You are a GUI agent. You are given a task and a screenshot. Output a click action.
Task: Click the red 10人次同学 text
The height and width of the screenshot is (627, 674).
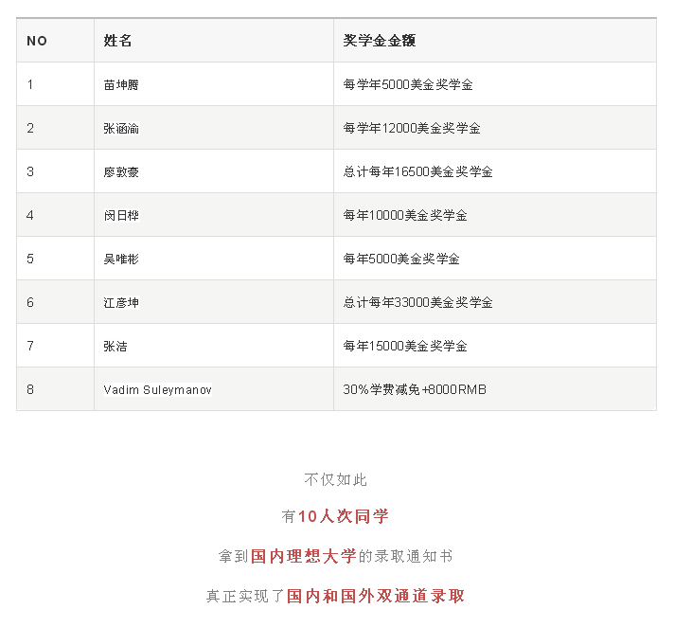(x=344, y=516)
